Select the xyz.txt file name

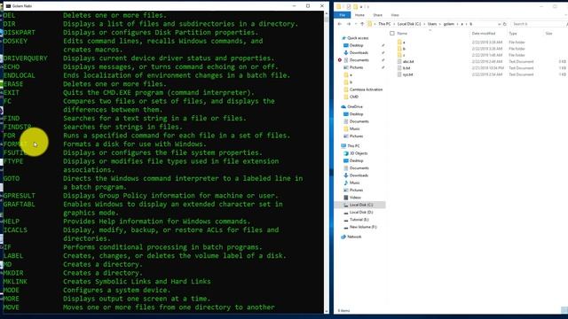[408, 74]
